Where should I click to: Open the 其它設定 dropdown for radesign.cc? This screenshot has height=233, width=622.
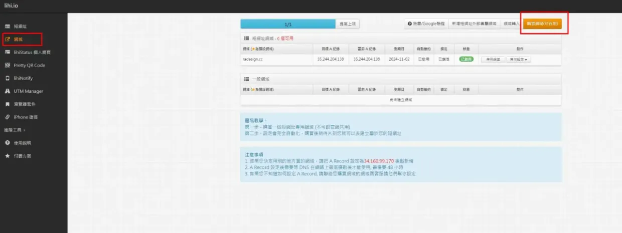coord(518,59)
